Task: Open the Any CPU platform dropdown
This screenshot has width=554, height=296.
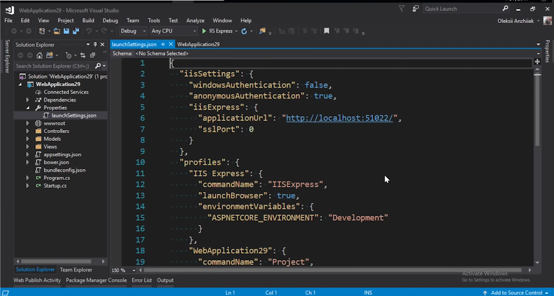Action: point(173,31)
